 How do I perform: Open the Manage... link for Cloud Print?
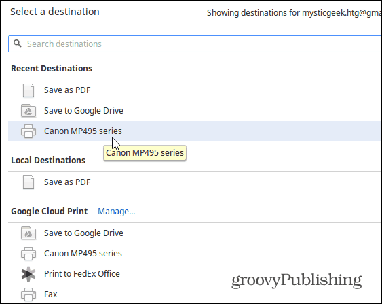(116, 212)
